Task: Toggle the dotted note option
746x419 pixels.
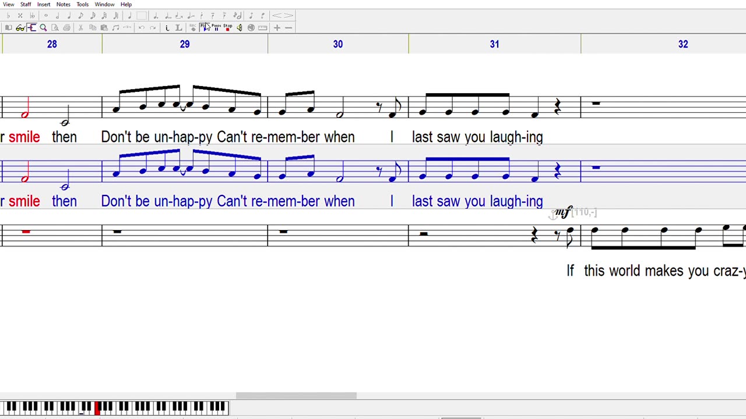Action: pyautogui.click(x=156, y=16)
